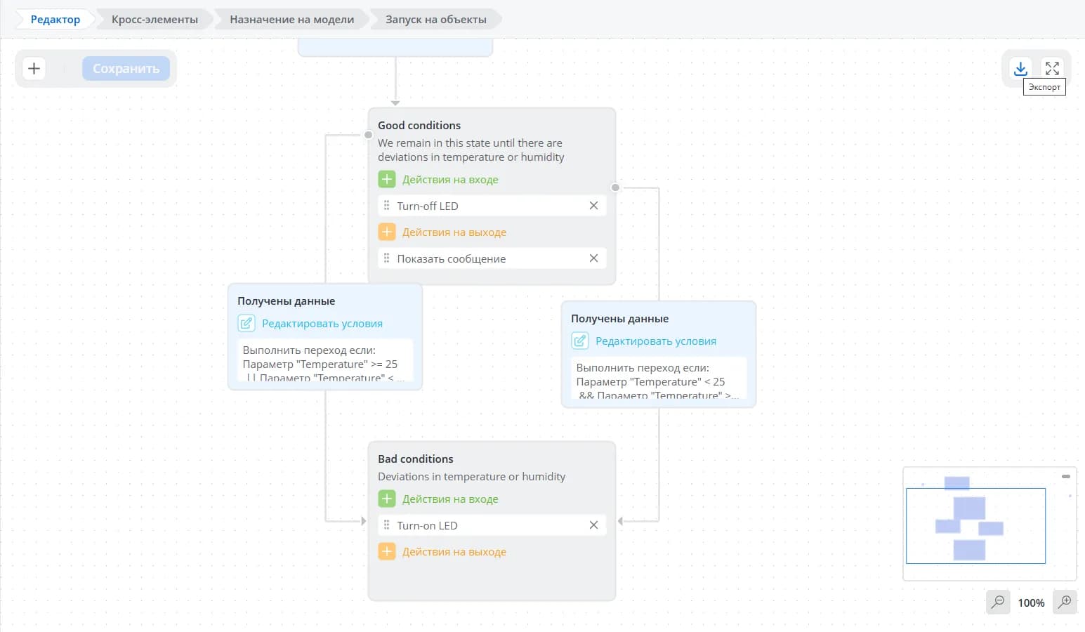Go to Запуск на объекты tab
The image size is (1085, 632).
[435, 19]
